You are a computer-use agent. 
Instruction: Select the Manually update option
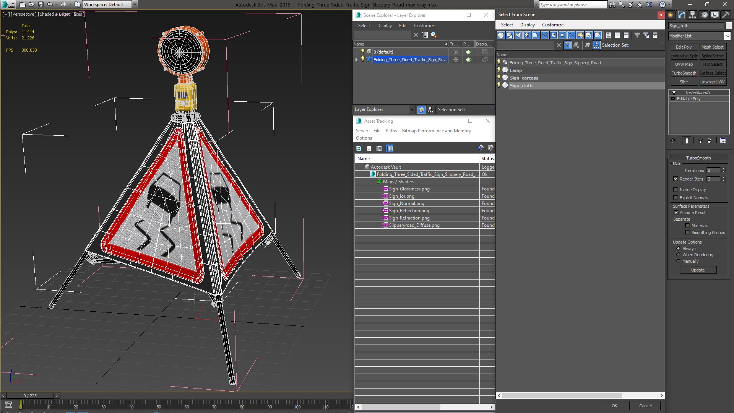(x=679, y=261)
